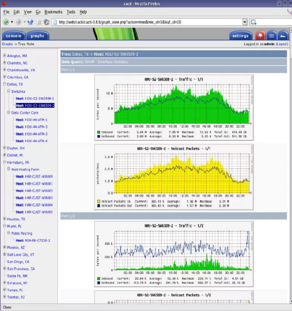The image size is (292, 311).
Task: Open the URL history dropdown arrow
Action: [x=244, y=22]
